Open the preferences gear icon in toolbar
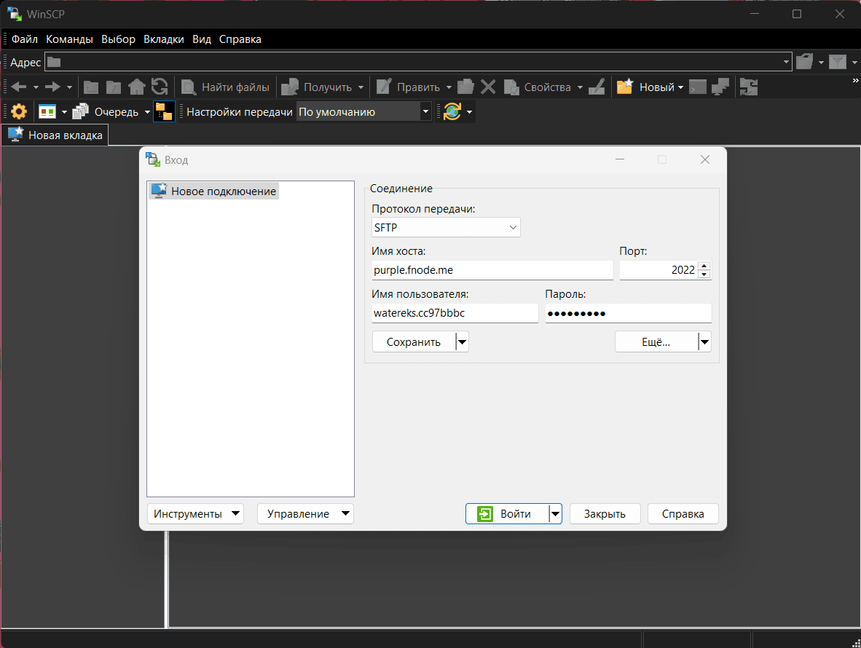The width and height of the screenshot is (861, 648). [x=18, y=112]
